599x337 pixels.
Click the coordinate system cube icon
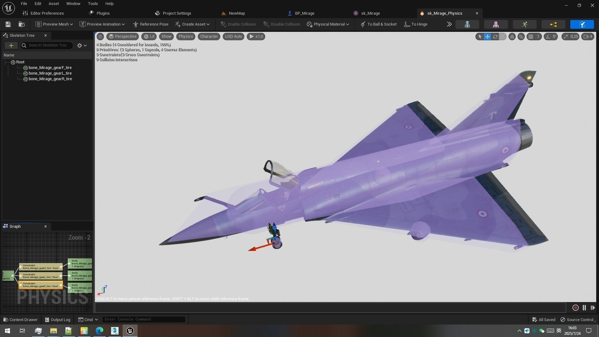point(512,37)
